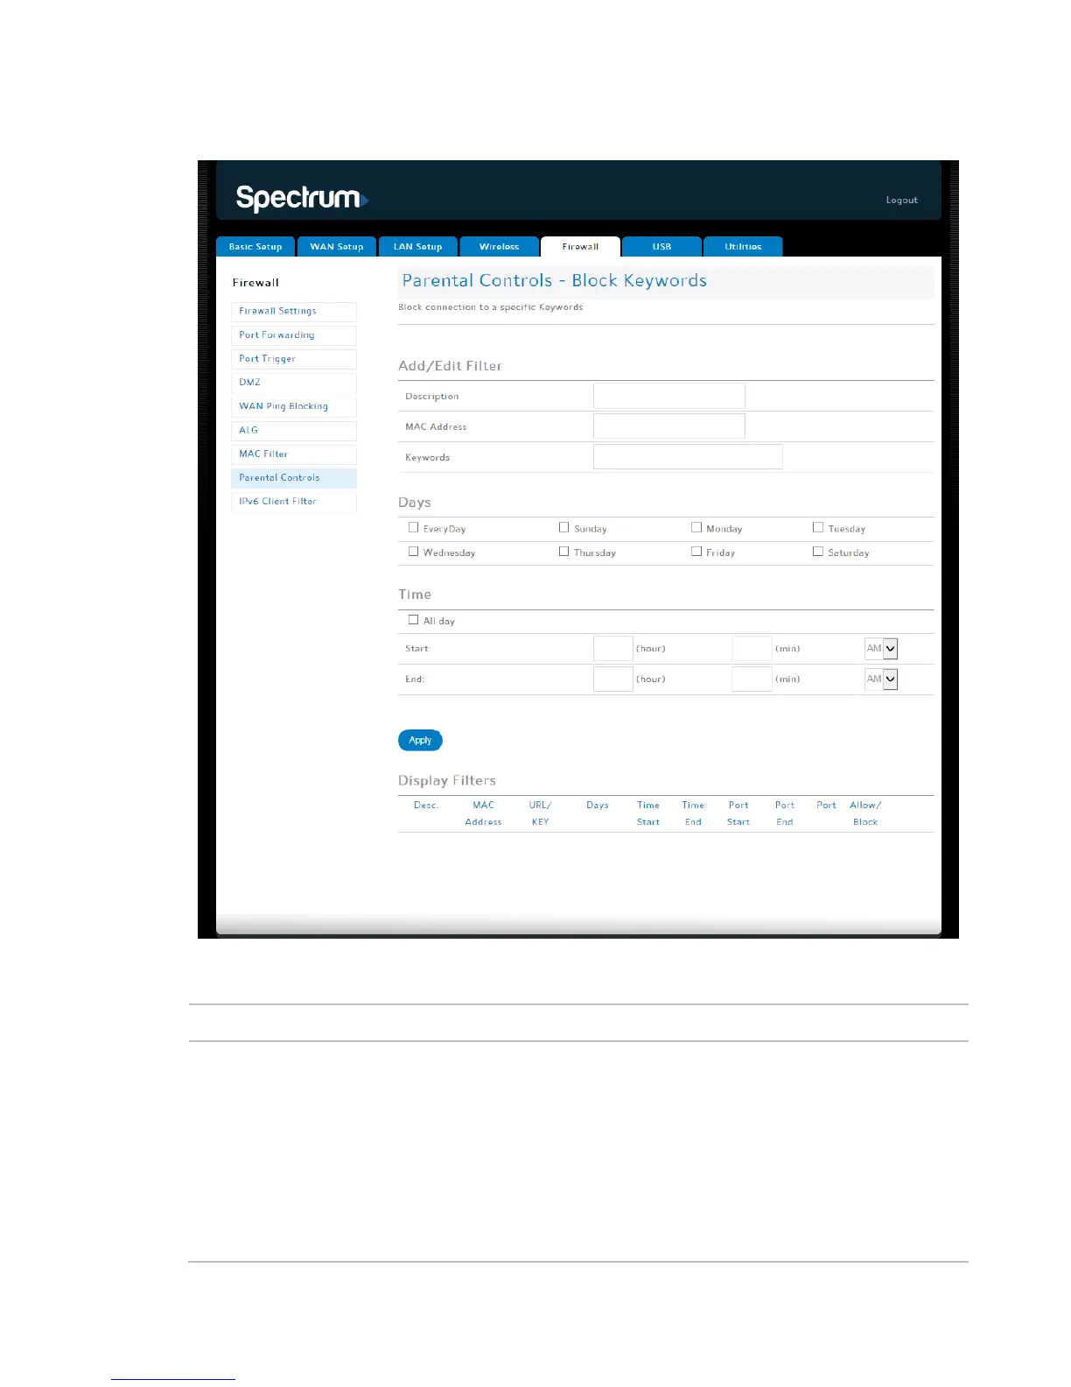The height and width of the screenshot is (1387, 1071).
Task: Open the Port Forwarding page
Action: [294, 335]
